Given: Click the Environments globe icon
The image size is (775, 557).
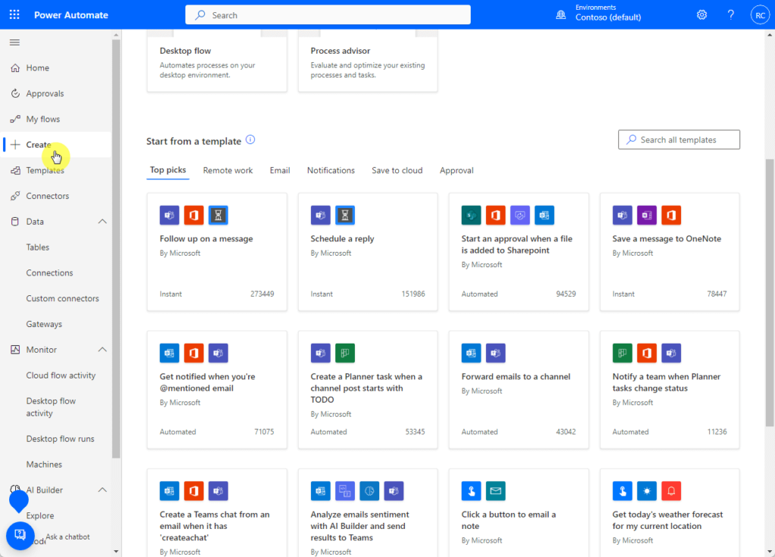Looking at the screenshot, I should tap(561, 15).
